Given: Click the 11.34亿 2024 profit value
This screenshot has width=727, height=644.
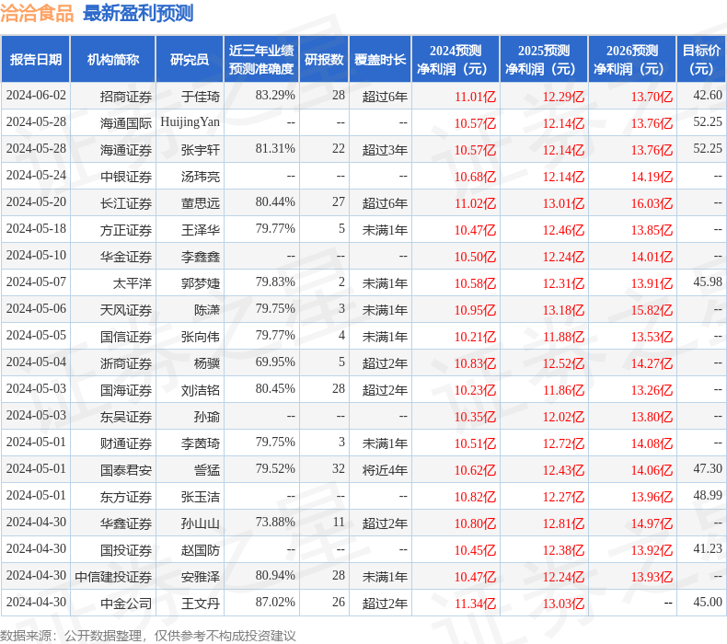Looking at the screenshot, I should (x=475, y=604).
